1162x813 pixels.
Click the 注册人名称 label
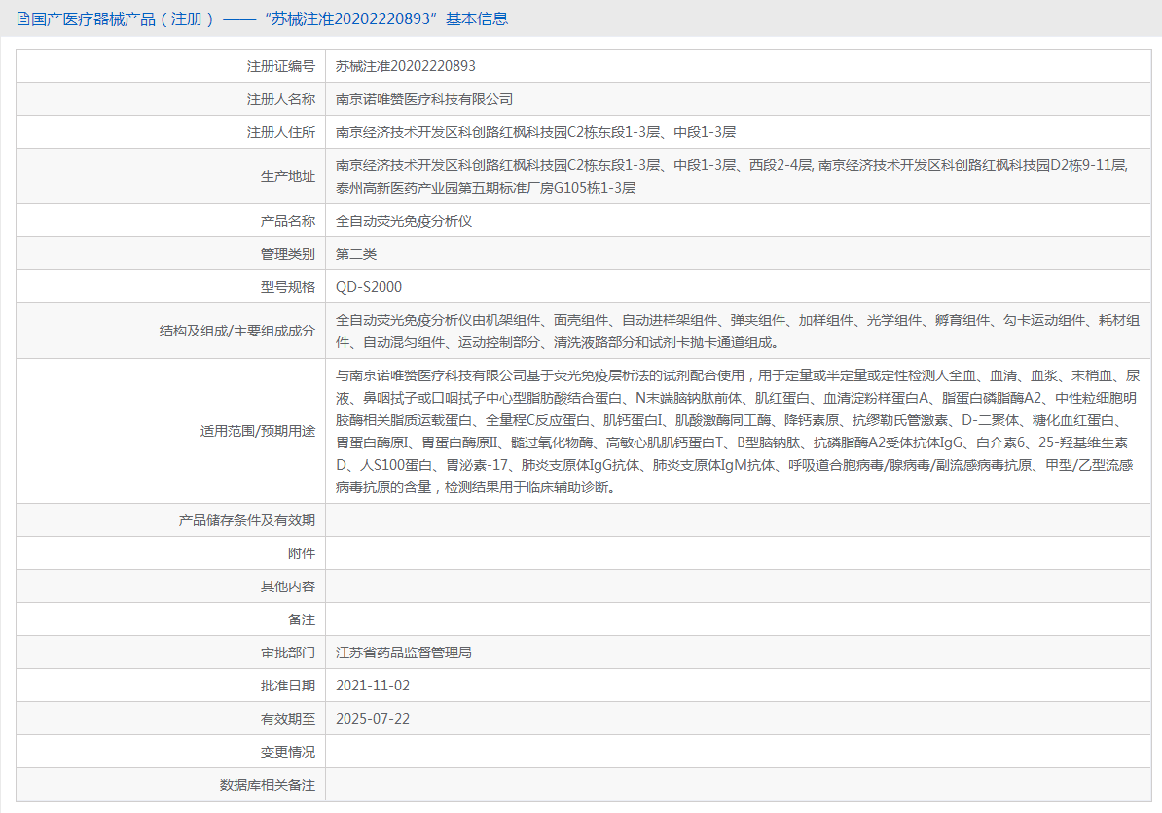click(x=281, y=99)
